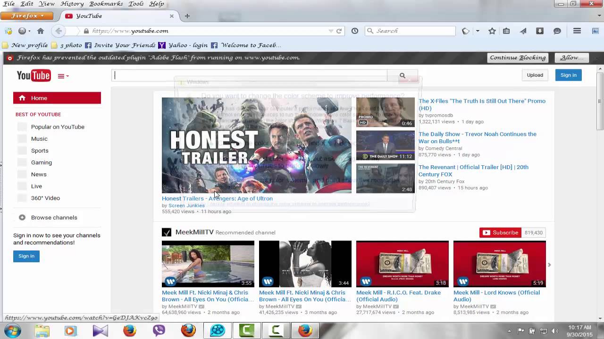604x339 pixels.
Task: Open the Firefox hamburger menu
Action: [x=577, y=31]
